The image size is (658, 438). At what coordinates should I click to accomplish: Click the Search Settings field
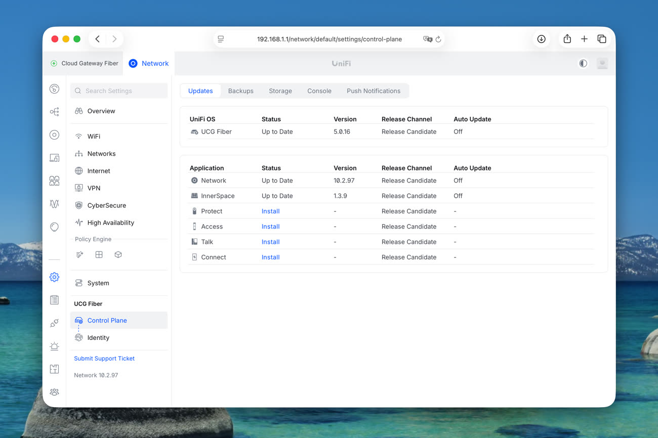pos(119,91)
